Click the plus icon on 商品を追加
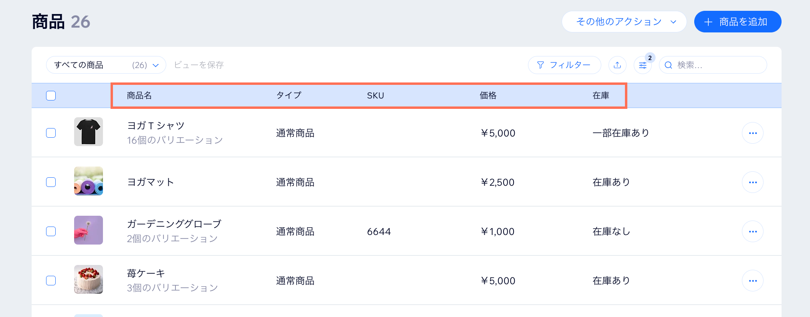Image resolution: width=810 pixels, height=317 pixels. 708,22
